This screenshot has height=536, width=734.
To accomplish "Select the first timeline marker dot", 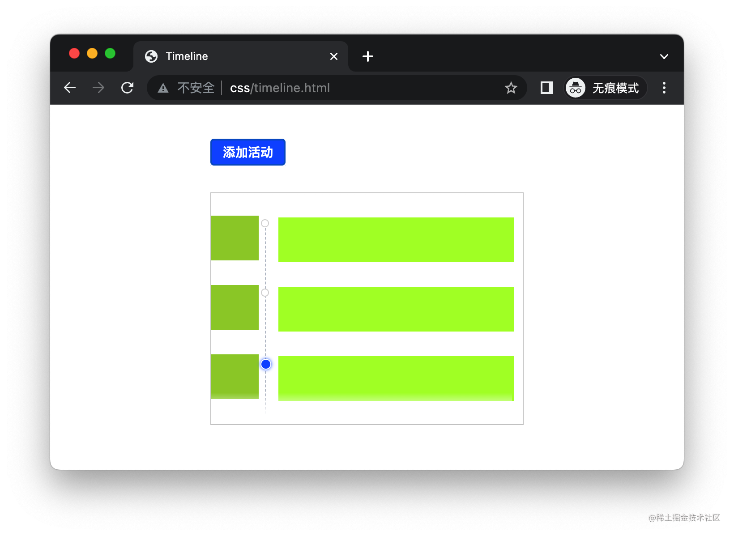I will [265, 223].
